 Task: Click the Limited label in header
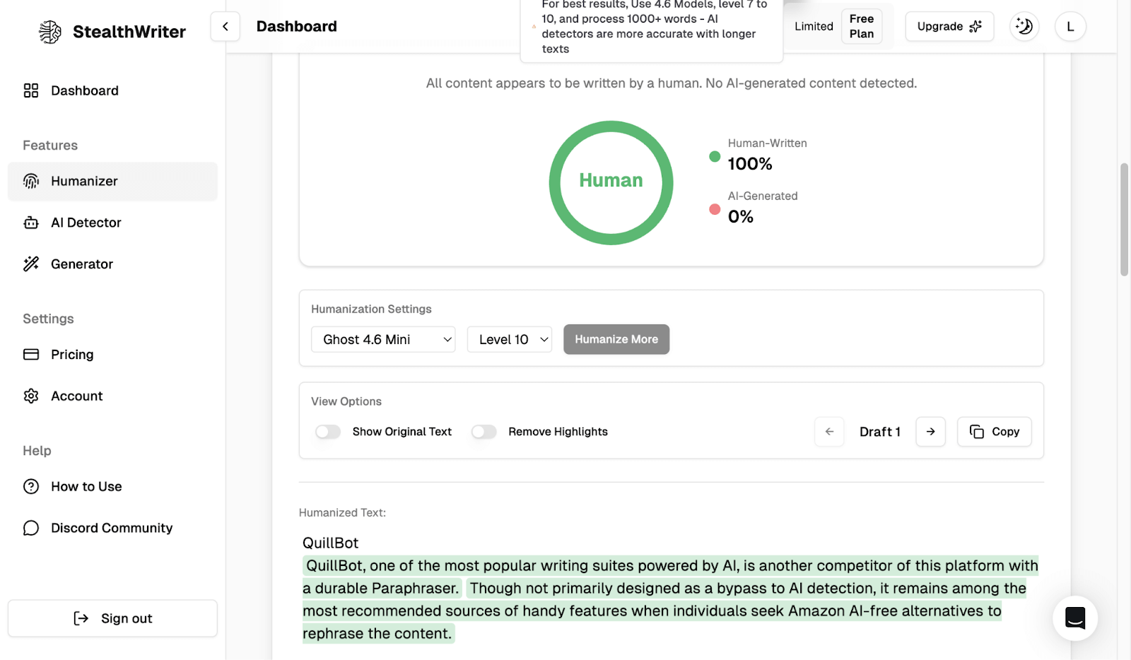pyautogui.click(x=814, y=26)
